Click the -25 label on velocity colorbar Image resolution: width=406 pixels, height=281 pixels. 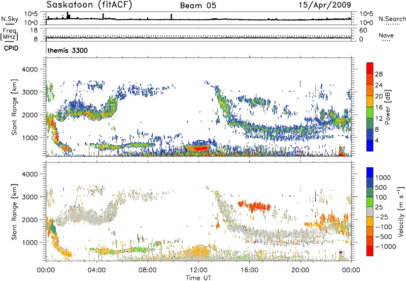(x=382, y=217)
